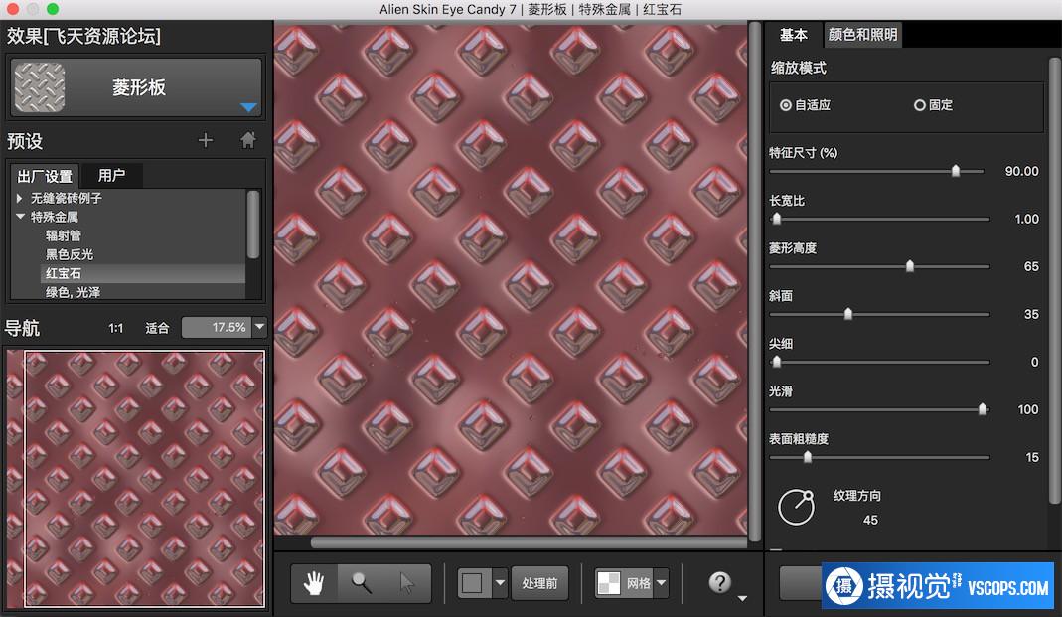
Task: Select the 固定 radio button
Action: (919, 105)
